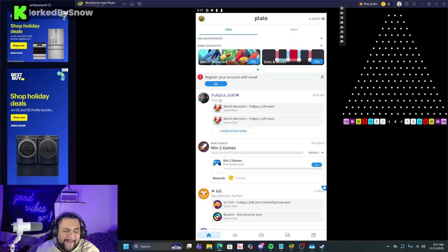
Task: Click the BlueStacks account avatar icon
Action: click(399, 4)
